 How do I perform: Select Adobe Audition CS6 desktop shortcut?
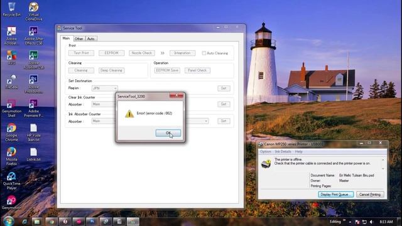tap(33, 60)
